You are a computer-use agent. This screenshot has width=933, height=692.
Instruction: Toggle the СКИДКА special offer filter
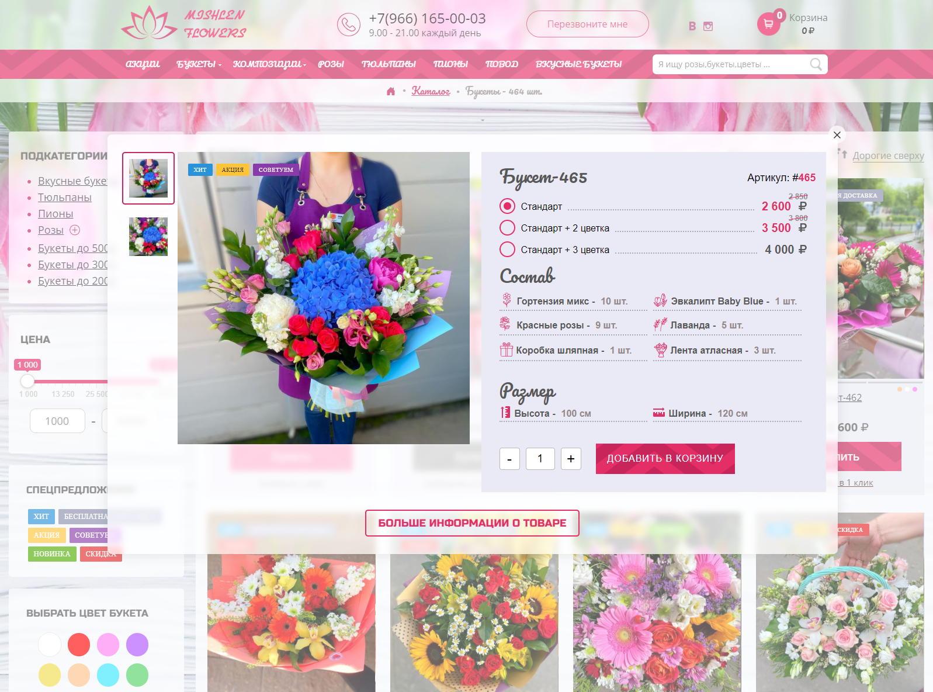coord(101,554)
